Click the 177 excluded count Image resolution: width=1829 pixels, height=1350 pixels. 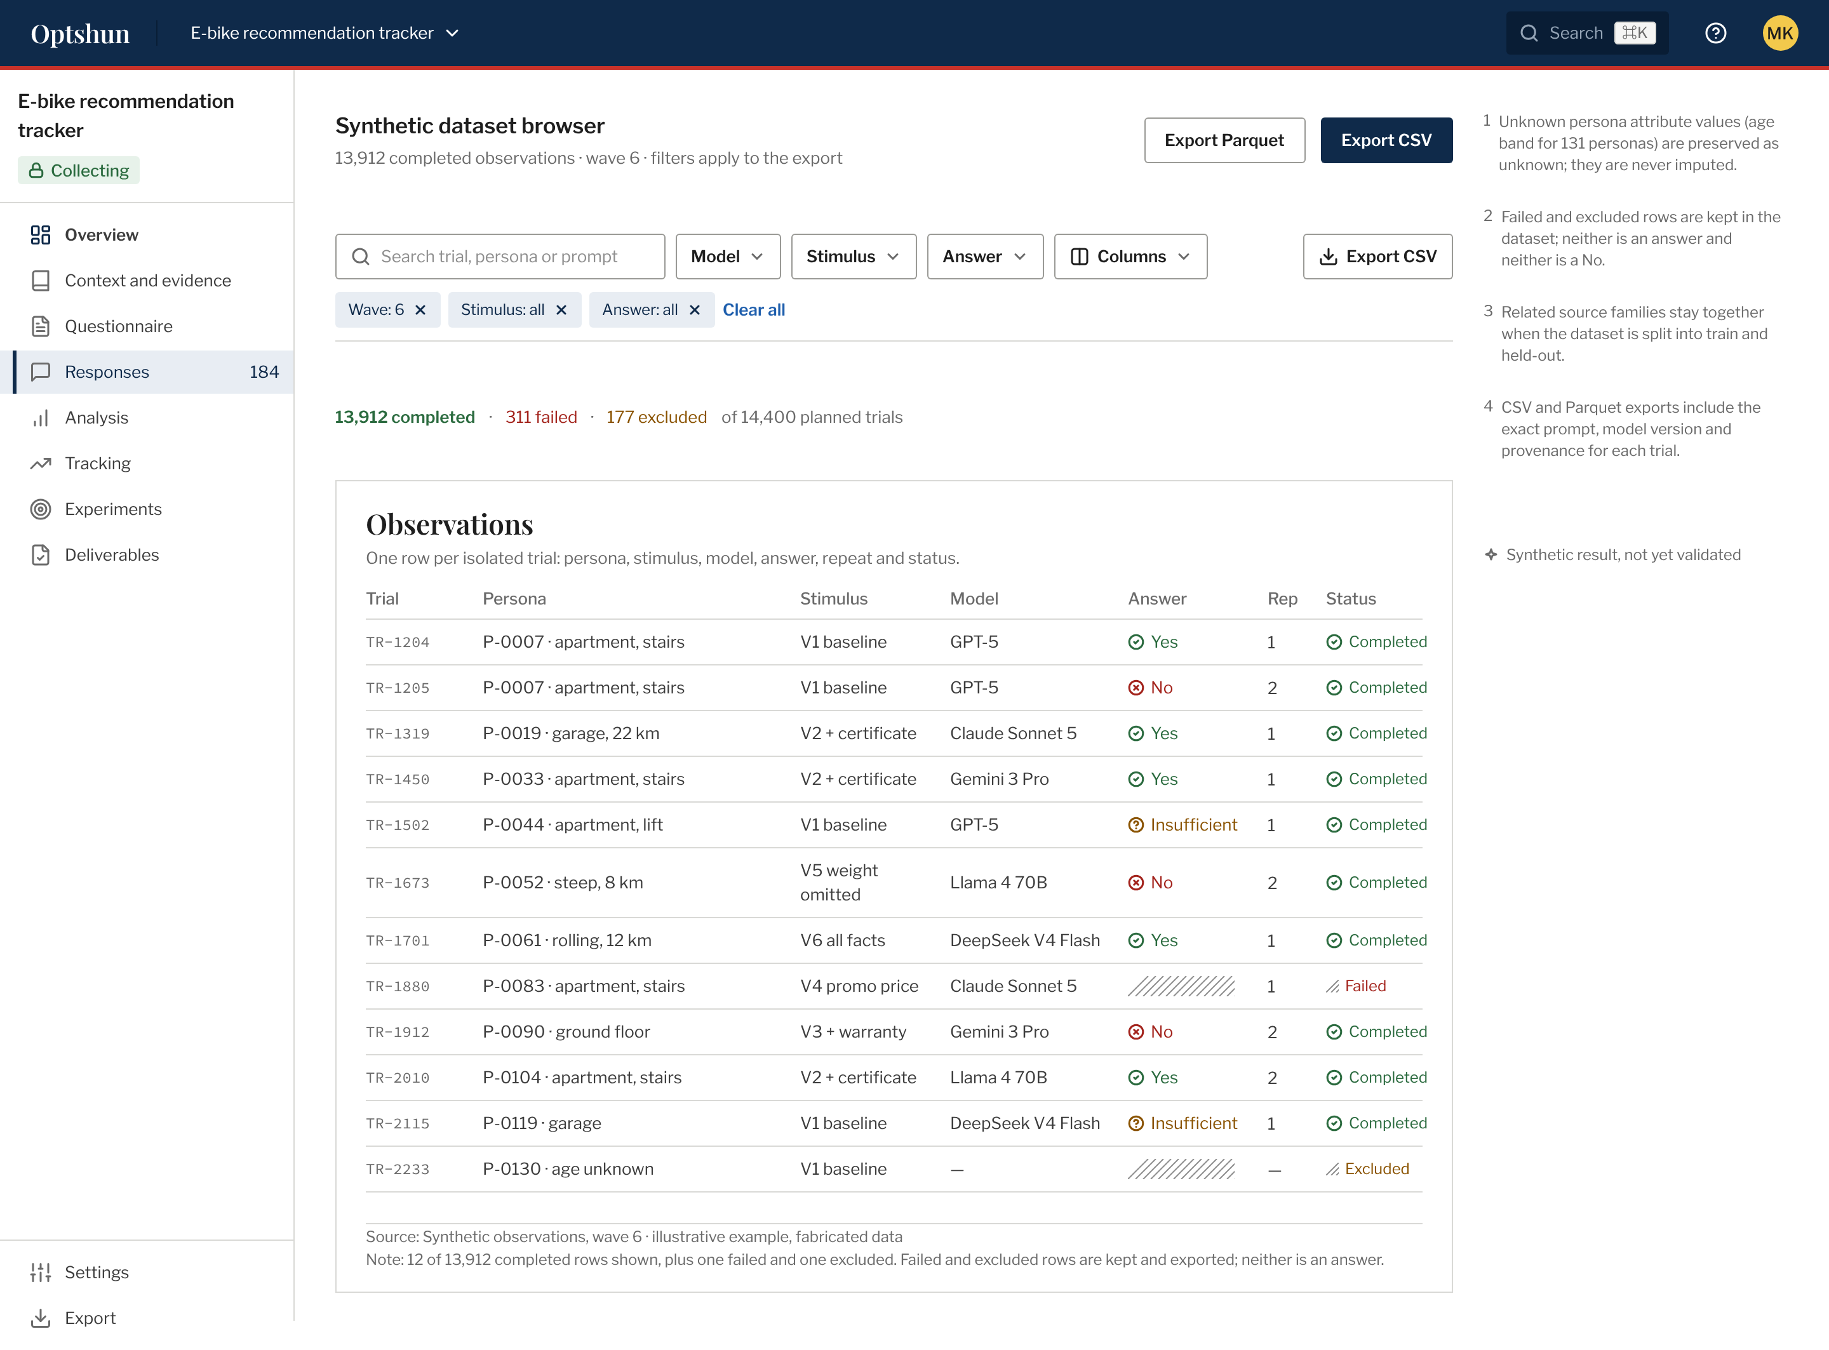pos(656,418)
